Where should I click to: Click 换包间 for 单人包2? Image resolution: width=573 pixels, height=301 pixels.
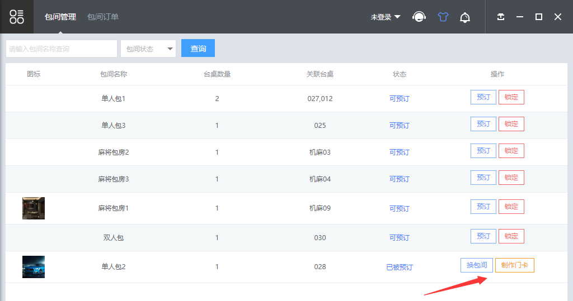click(477, 265)
